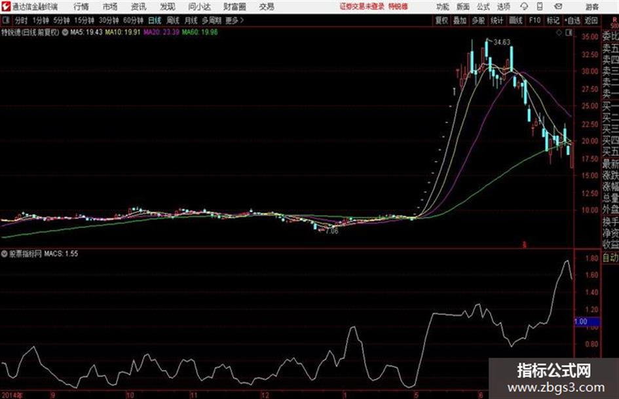Toggle the left panel icon beside 分时

click(6, 20)
